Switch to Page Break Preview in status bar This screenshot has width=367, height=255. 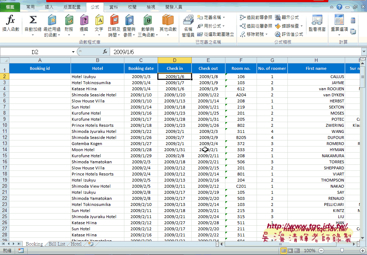pyautogui.click(x=297, y=251)
